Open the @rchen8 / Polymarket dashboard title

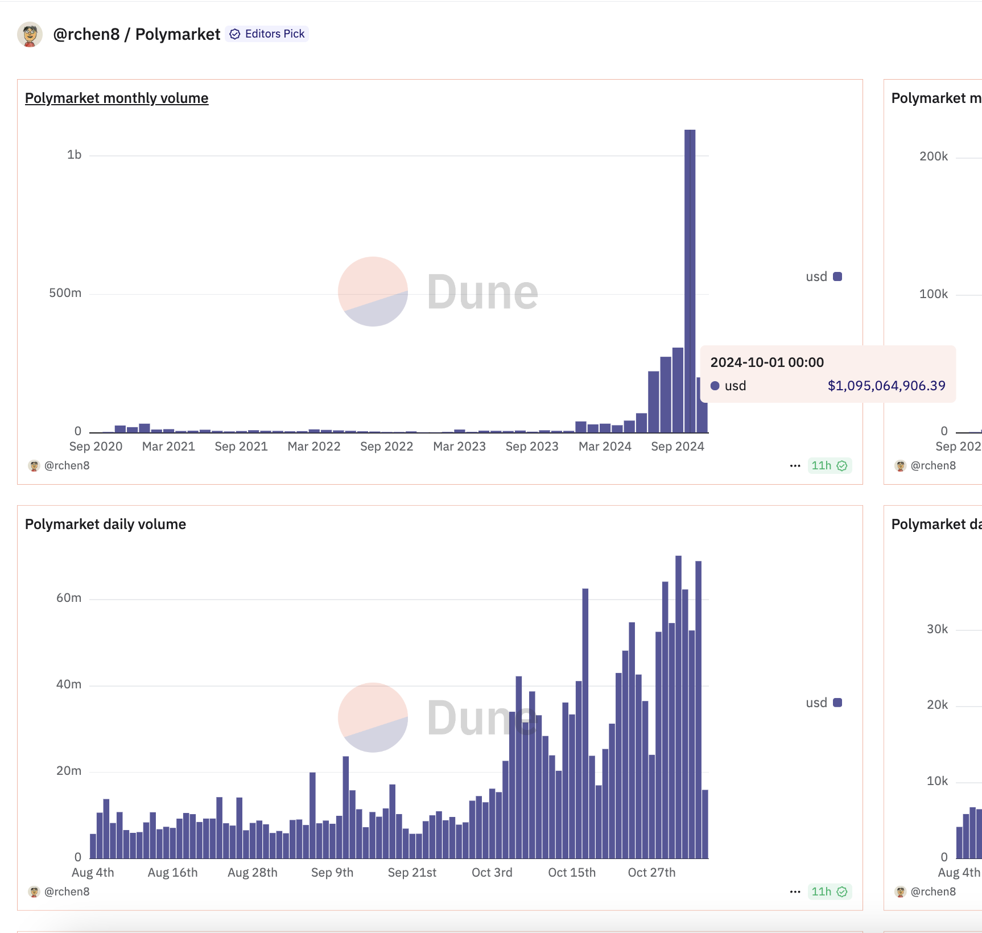pyautogui.click(x=137, y=34)
